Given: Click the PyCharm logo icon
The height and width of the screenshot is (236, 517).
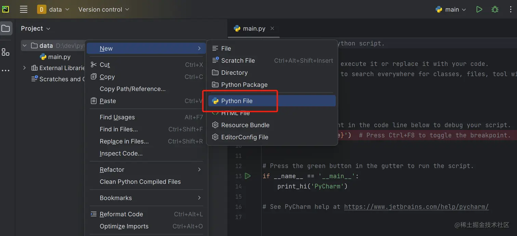Looking at the screenshot, I should [5, 9].
